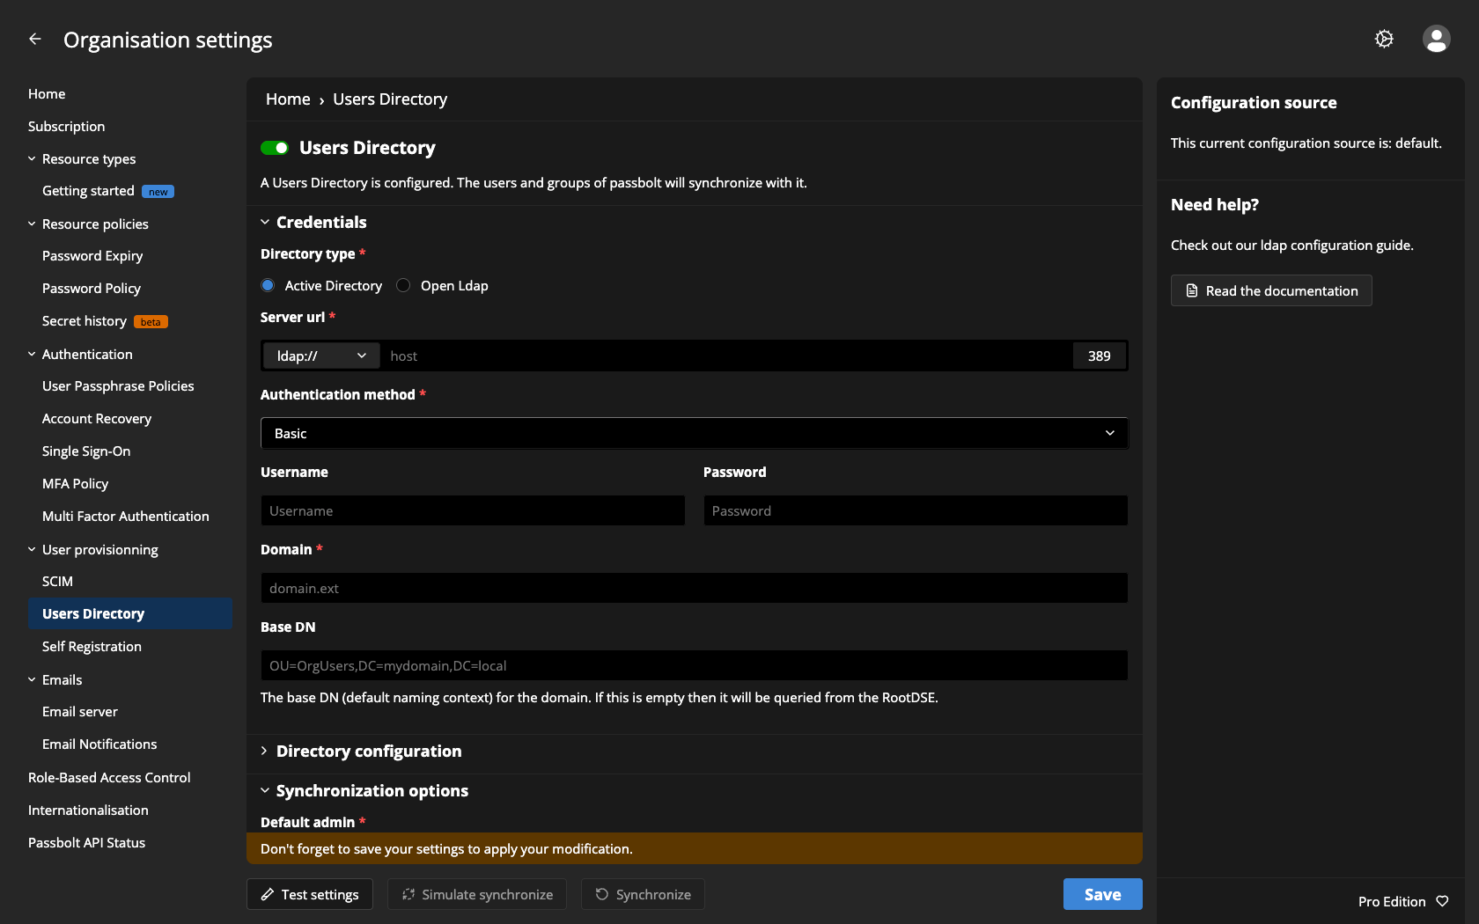Click the Pro Edition label
Viewport: 1479px width, 924px height.
(x=1392, y=901)
